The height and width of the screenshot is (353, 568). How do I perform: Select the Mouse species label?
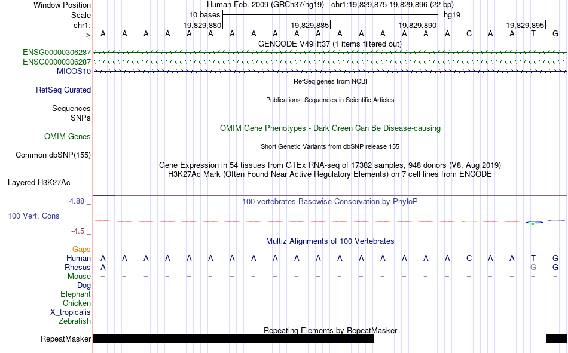pos(79,276)
